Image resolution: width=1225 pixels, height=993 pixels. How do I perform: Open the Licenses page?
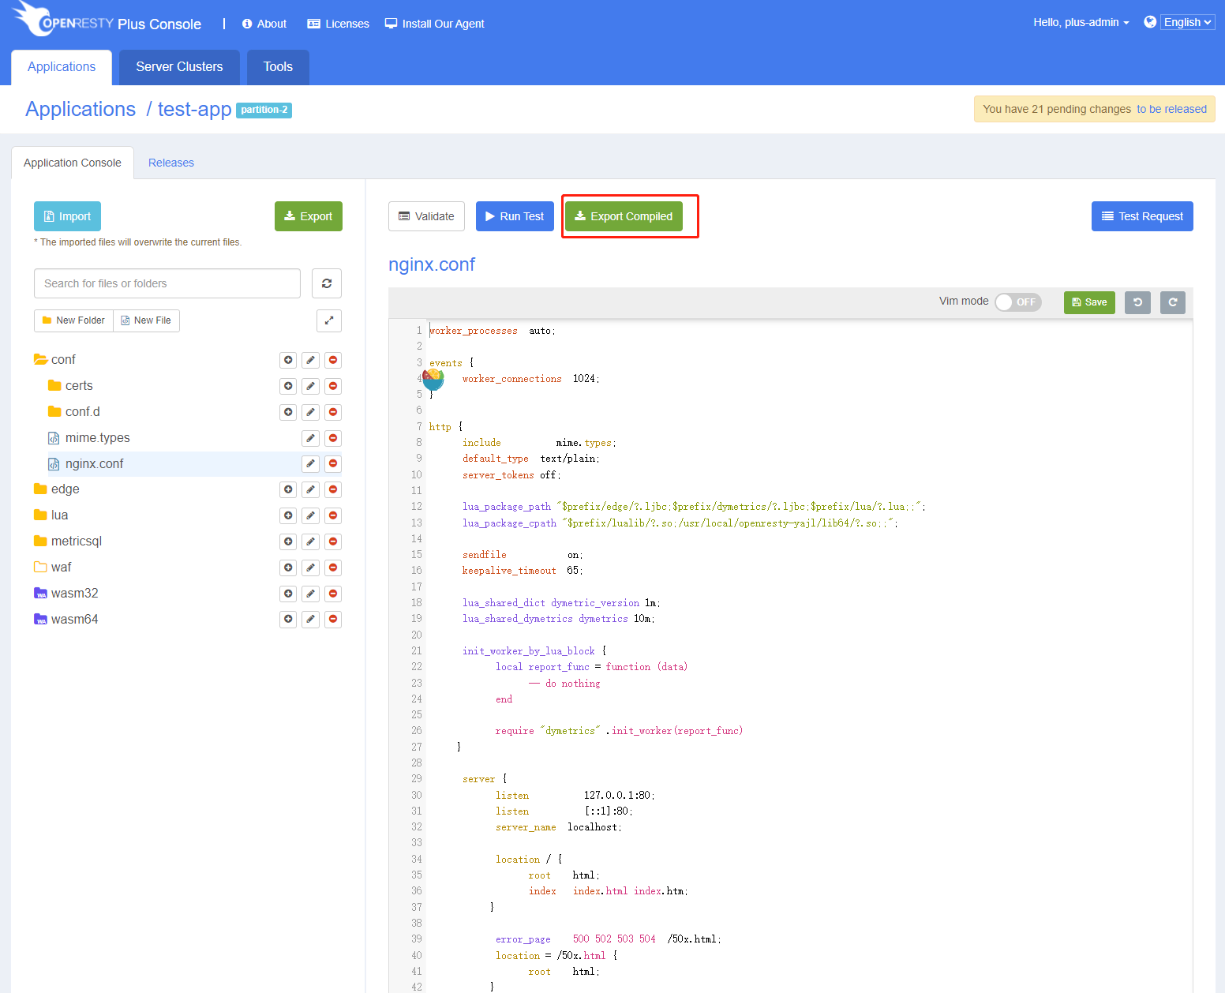coord(338,24)
